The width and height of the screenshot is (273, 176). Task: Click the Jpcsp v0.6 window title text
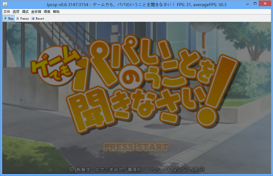tap(136, 4)
